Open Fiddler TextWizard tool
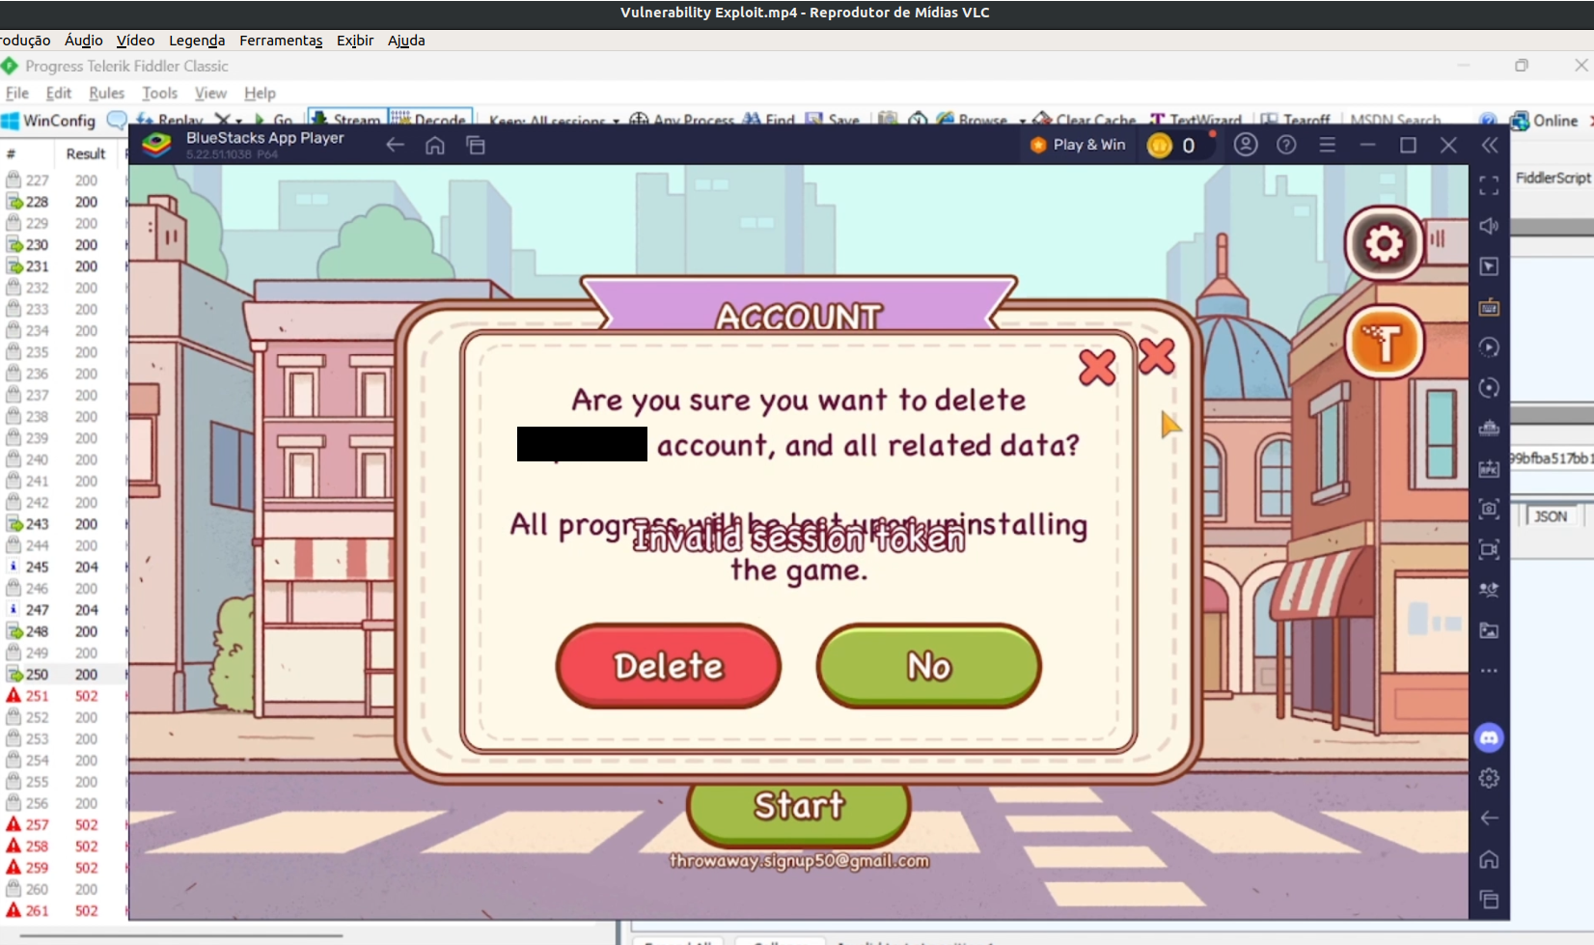 (x=1195, y=120)
